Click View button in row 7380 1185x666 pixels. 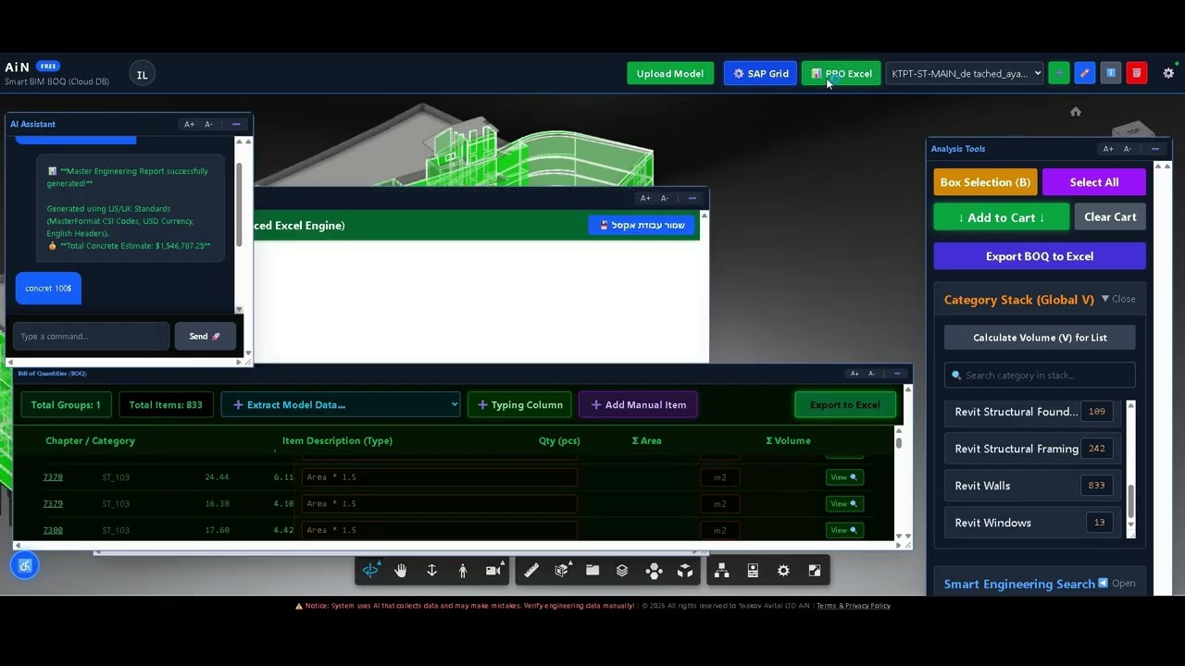coord(844,530)
